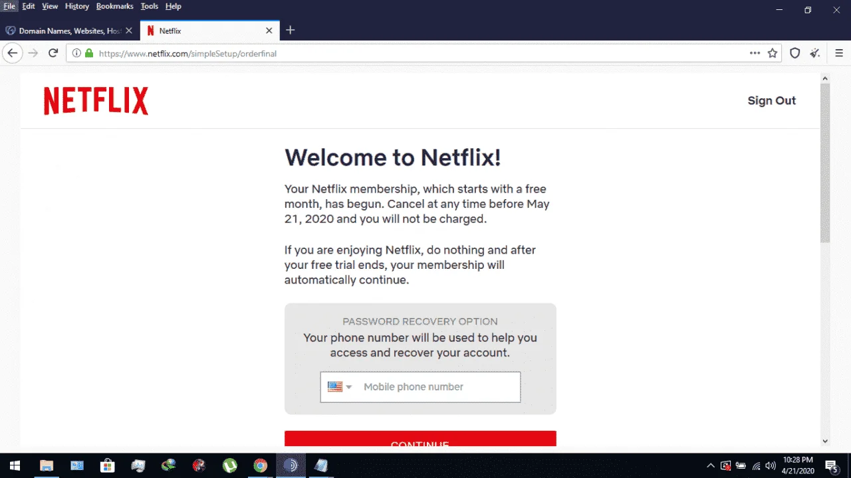Open the Tools menu

pos(150,6)
